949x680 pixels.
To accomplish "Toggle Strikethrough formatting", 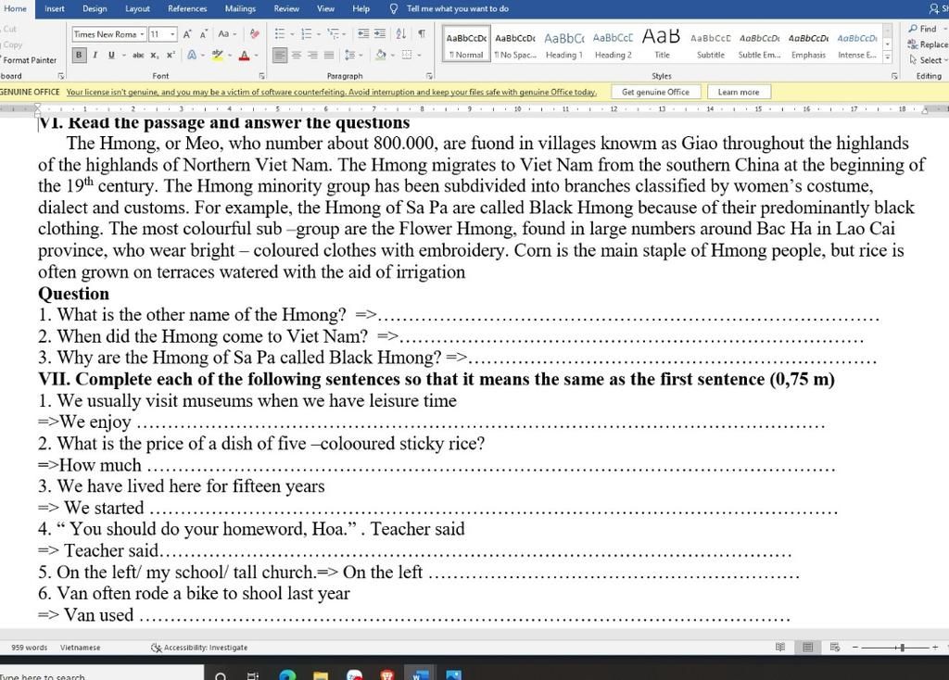I will (139, 55).
